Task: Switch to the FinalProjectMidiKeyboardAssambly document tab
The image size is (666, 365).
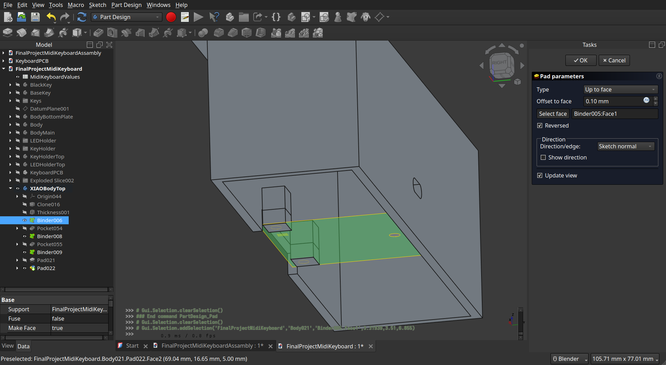Action: 212,346
